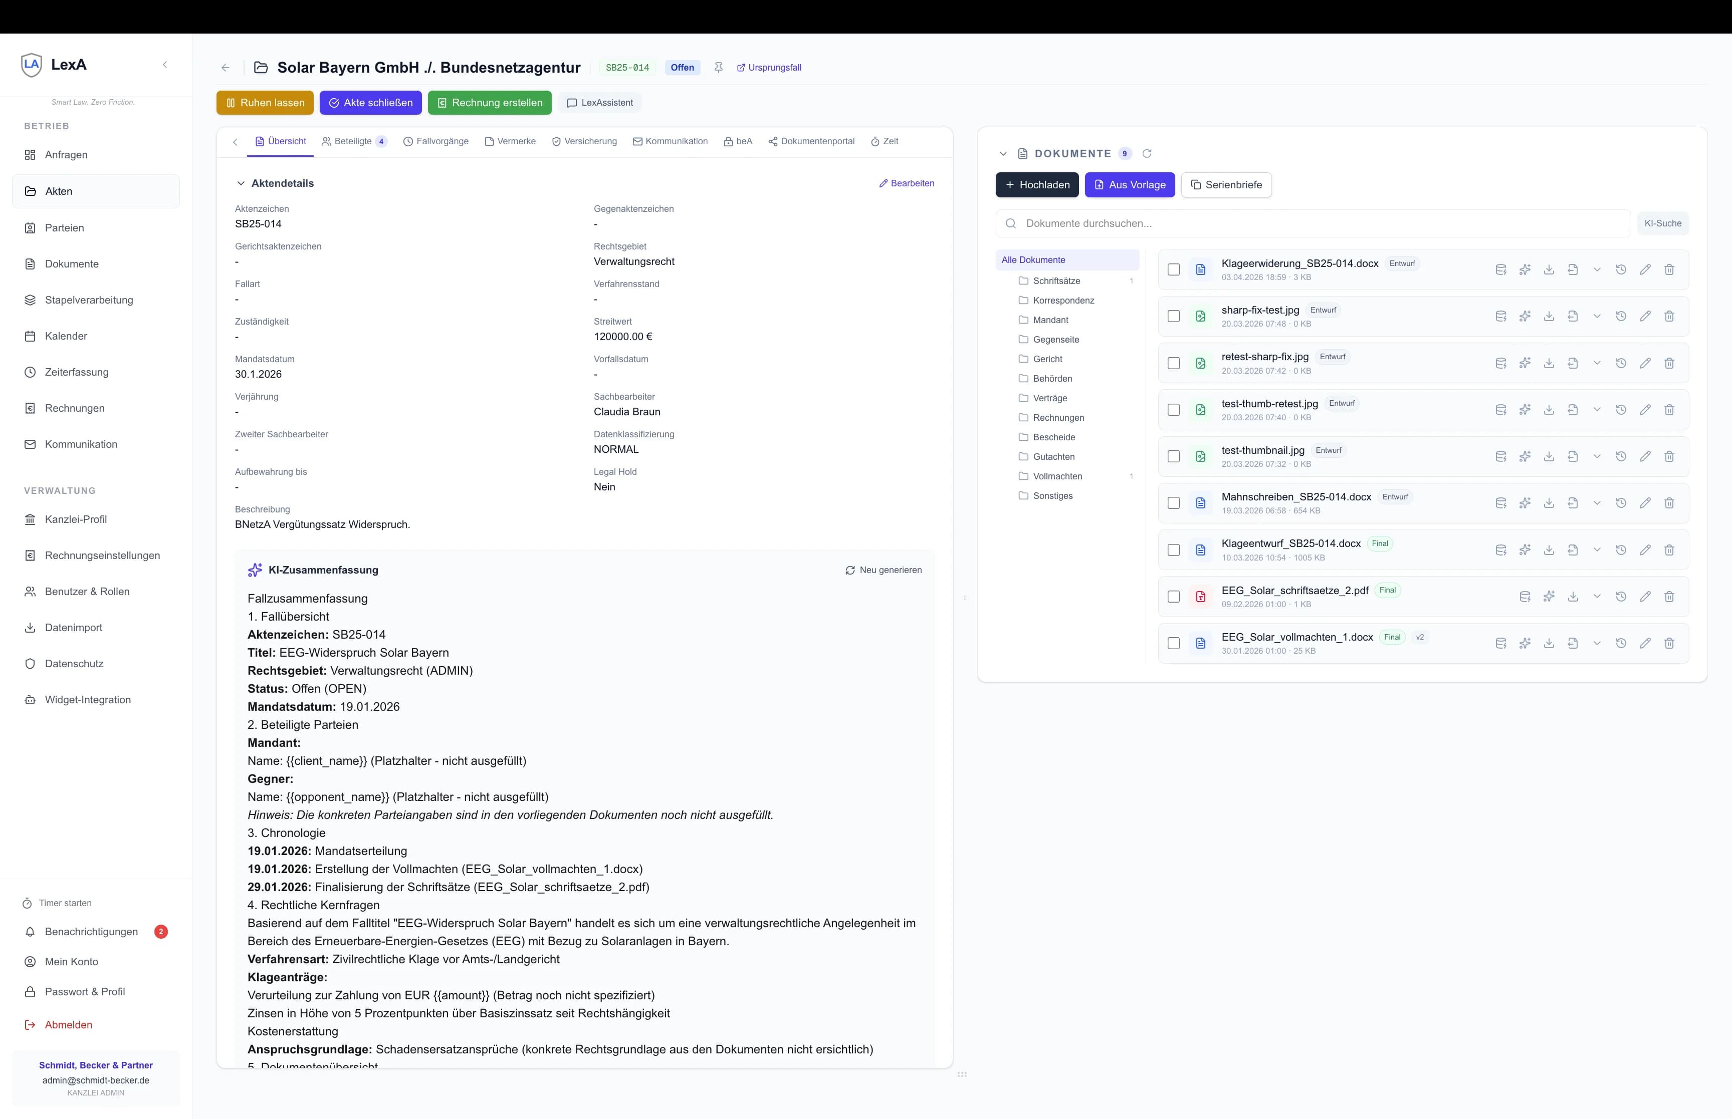
Task: Open dropdown arrow on EEG_Solar_vollmachten_1.docx row
Action: [x=1597, y=643]
